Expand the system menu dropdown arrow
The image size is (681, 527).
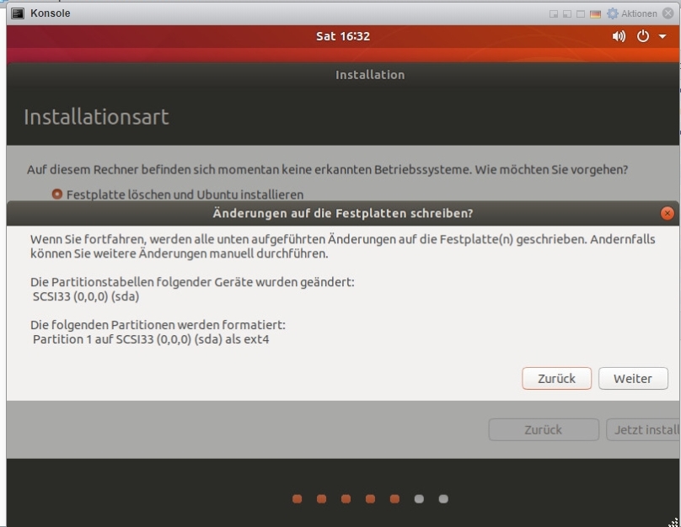[x=662, y=36]
